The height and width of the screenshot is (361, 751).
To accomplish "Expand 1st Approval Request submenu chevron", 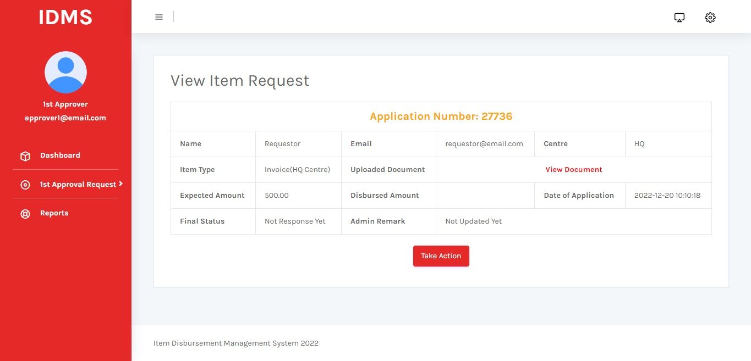I will point(120,184).
